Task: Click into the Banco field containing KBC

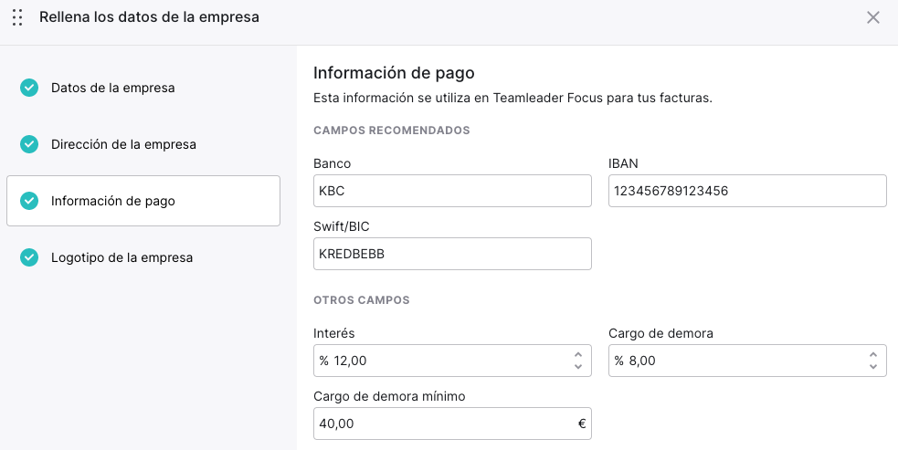Action: (x=452, y=191)
